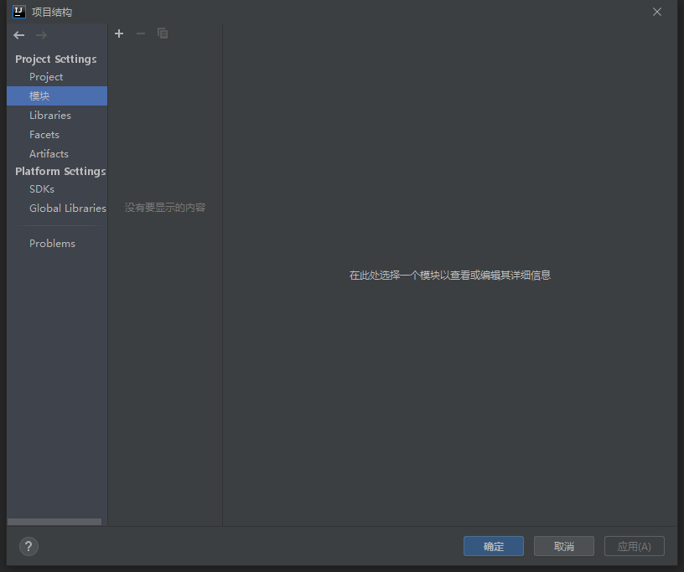Open help with the question mark icon
The image size is (684, 572).
pos(28,546)
